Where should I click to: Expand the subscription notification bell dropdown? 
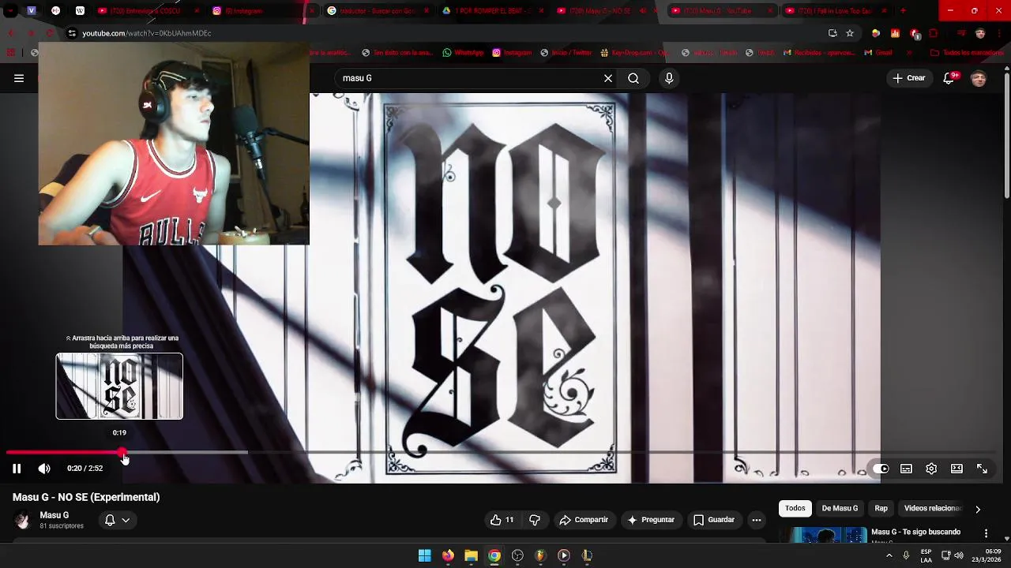tap(117, 520)
